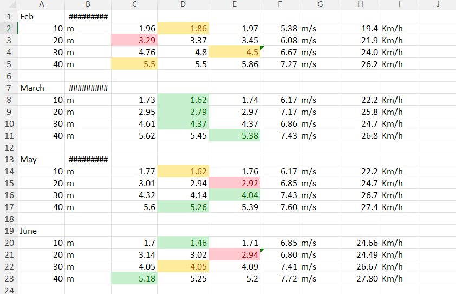The image size is (456, 294).
Task: Click green highlighted 4.37 cell in column D
Action: pyautogui.click(x=183, y=123)
